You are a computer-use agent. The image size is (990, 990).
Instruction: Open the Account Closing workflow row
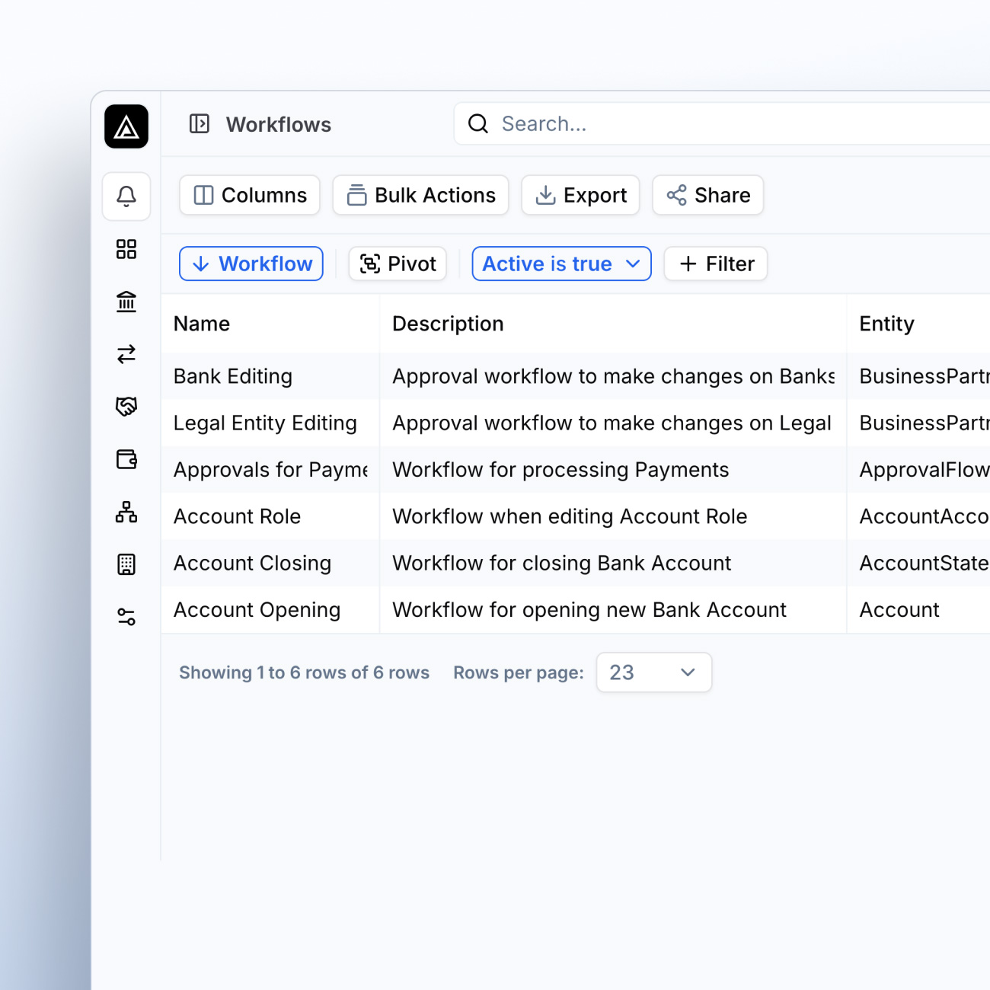[252, 564]
